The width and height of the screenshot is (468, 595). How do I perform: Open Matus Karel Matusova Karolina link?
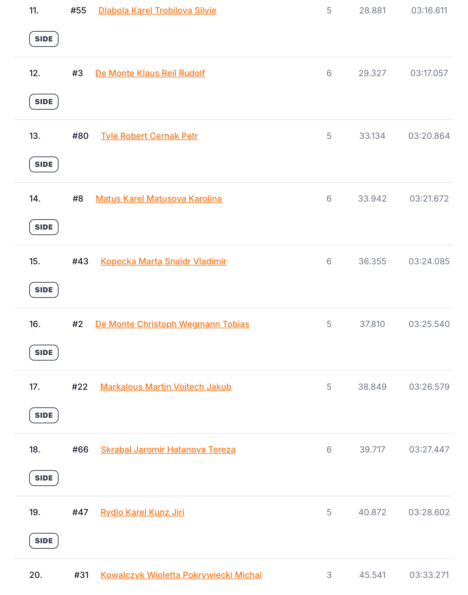159,199
